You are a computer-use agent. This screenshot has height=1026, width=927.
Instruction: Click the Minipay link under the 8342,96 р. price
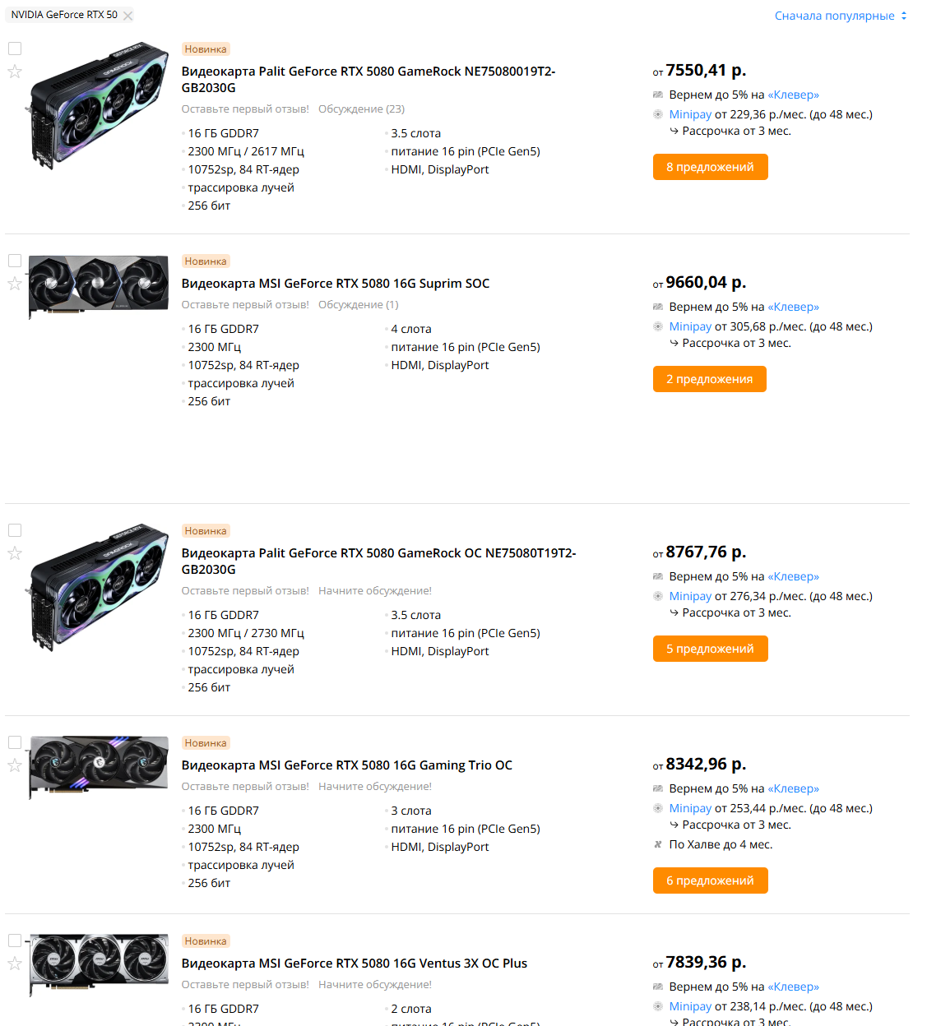[690, 809]
